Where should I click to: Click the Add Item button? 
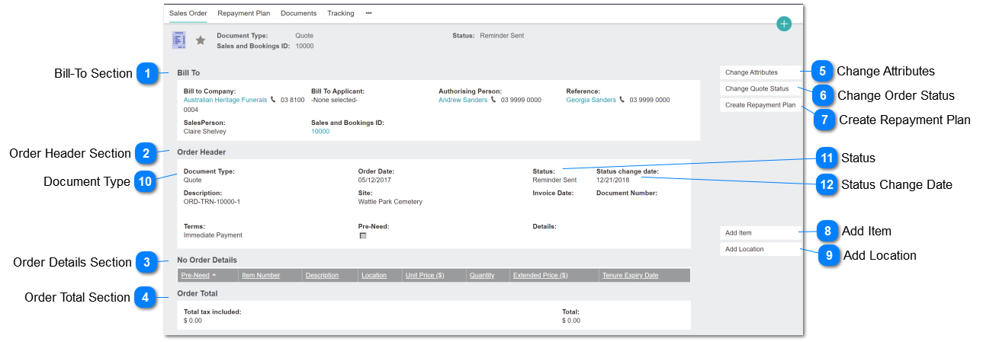pos(760,232)
